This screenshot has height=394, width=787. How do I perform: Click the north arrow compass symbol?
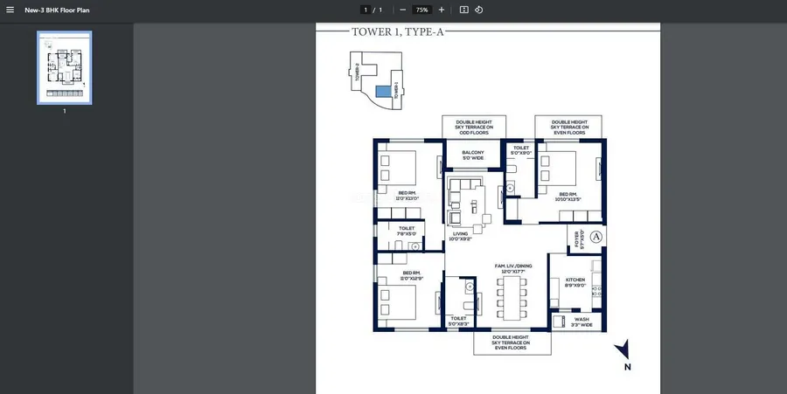tap(623, 351)
